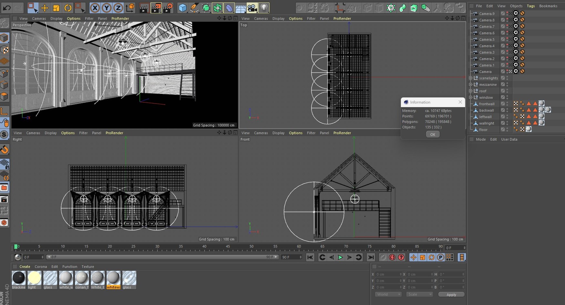The width and height of the screenshot is (565, 305).
Task: Click the light bulb Light icon
Action: (x=264, y=8)
